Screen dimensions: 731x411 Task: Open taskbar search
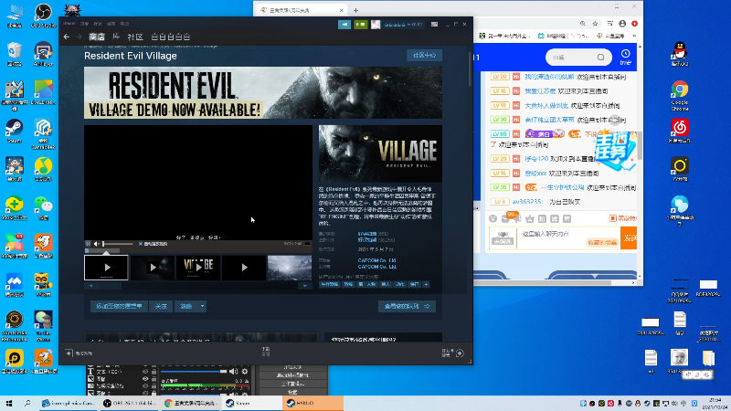(x=27, y=403)
